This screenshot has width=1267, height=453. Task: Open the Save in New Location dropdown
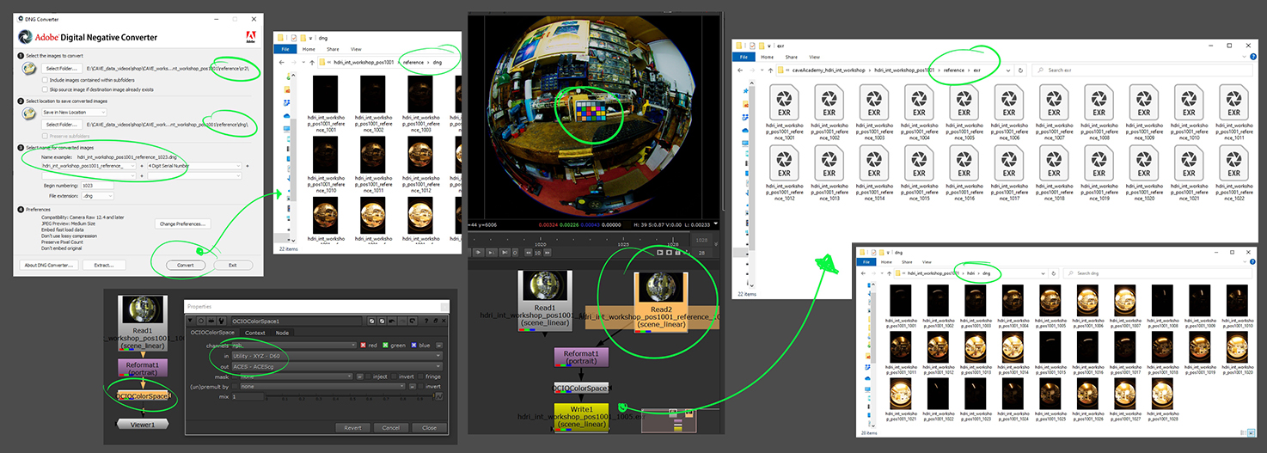tap(74, 112)
